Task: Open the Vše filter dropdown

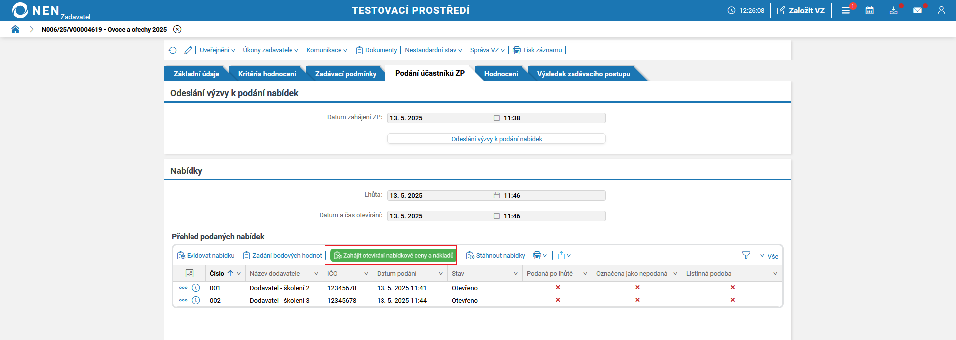Action: [769, 256]
